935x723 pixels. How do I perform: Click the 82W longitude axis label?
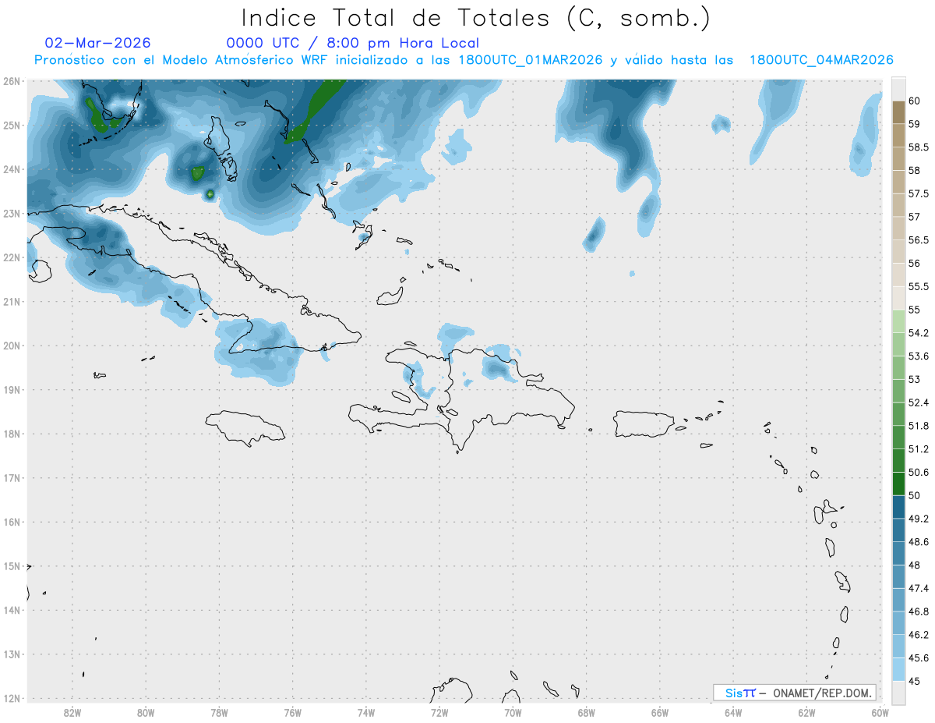[72, 712]
